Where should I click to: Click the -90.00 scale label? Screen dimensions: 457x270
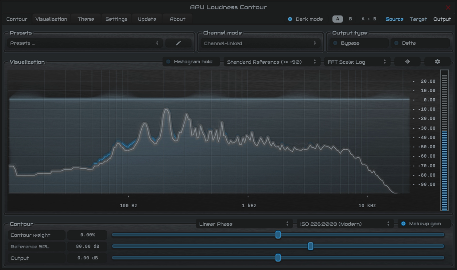click(427, 185)
